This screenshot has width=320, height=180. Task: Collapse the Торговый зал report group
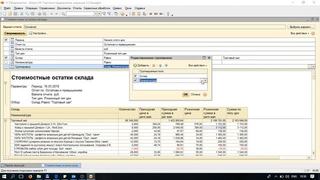point(5,120)
